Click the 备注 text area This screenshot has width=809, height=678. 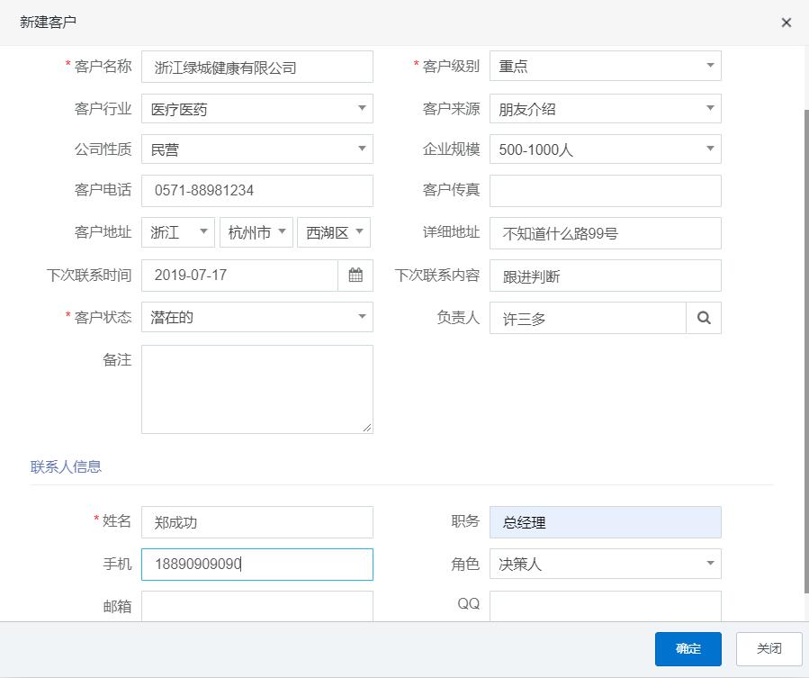click(256, 389)
